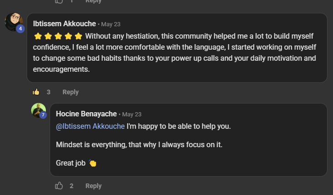Viewport: 333px width, 195px height.
Task: Click the clapping hands emoji after Great job
Action: click(x=93, y=163)
